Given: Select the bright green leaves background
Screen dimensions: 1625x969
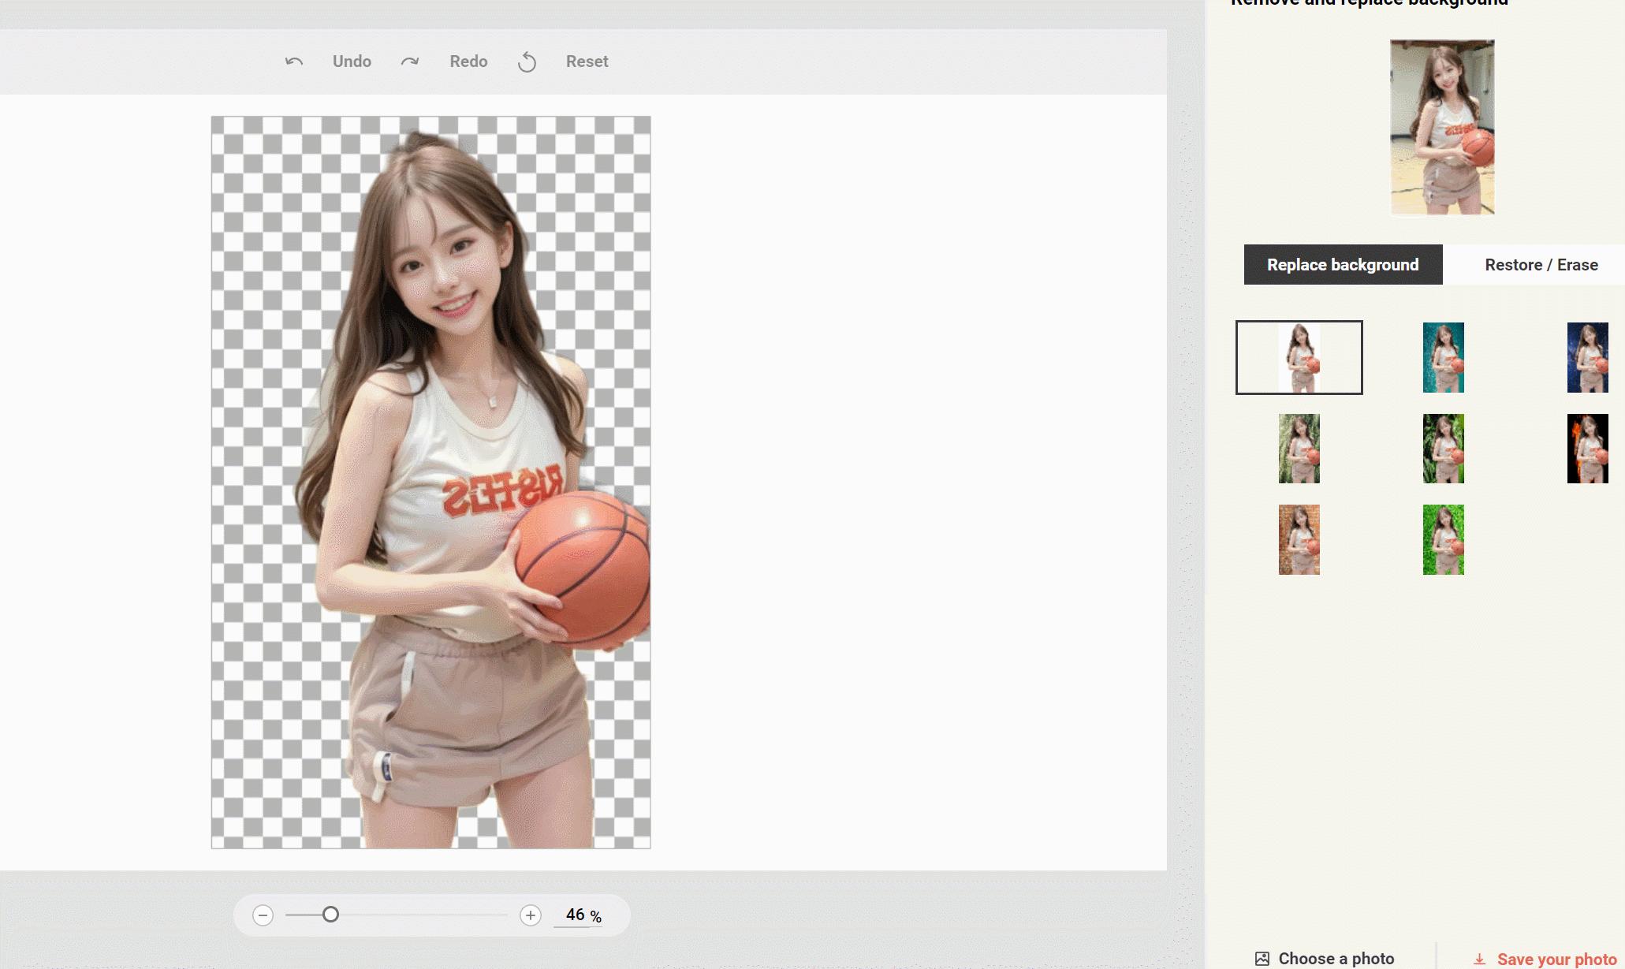Looking at the screenshot, I should [1443, 540].
